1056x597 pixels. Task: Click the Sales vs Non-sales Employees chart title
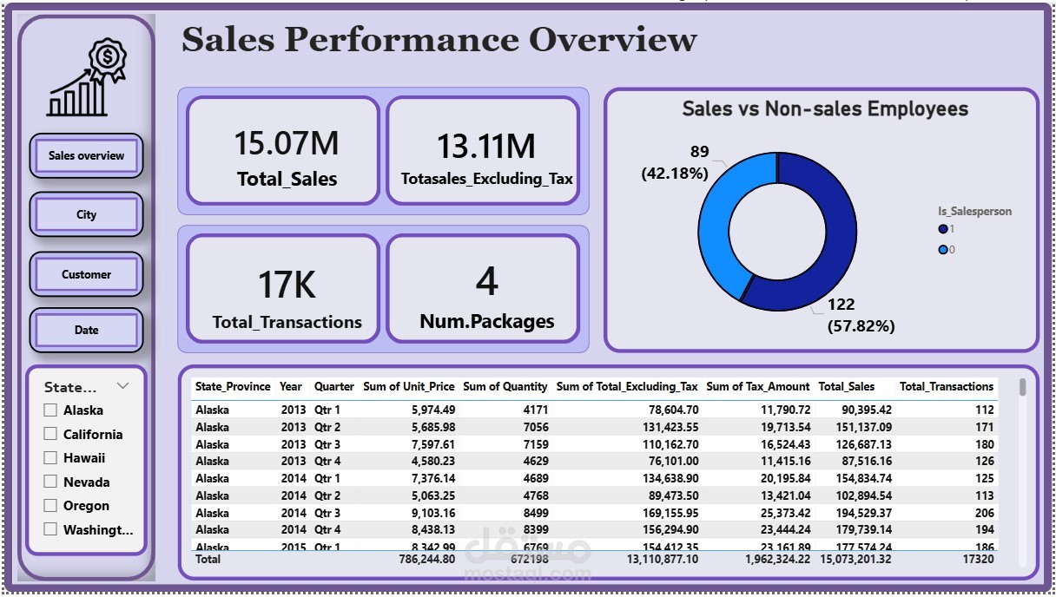tap(825, 108)
